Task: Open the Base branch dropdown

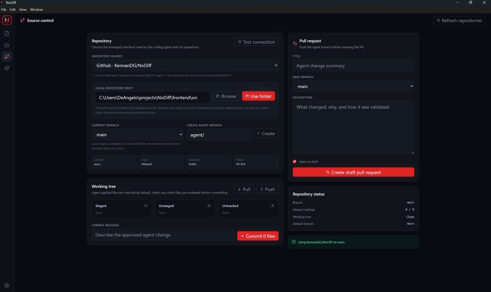Action: tap(353, 86)
